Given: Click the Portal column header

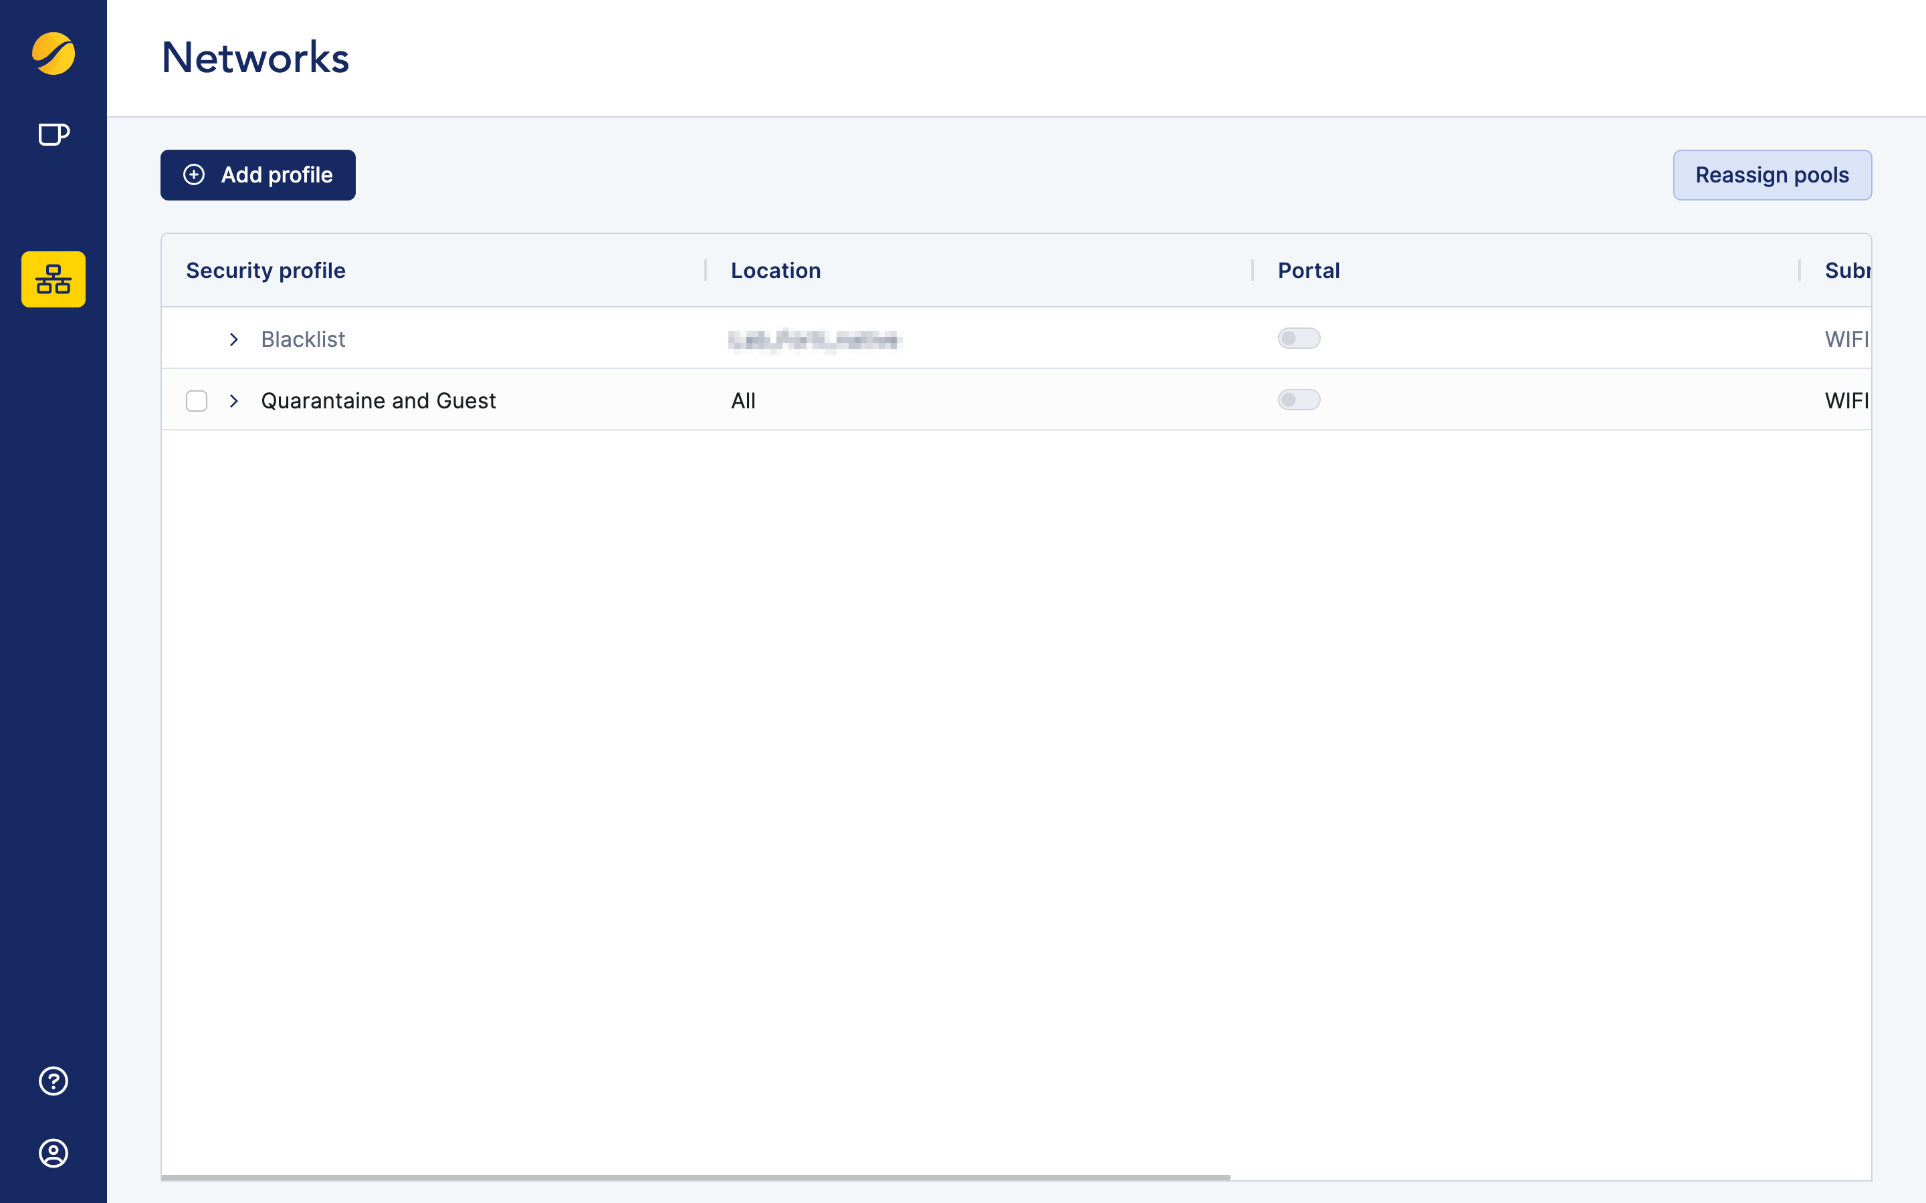Looking at the screenshot, I should (x=1308, y=271).
